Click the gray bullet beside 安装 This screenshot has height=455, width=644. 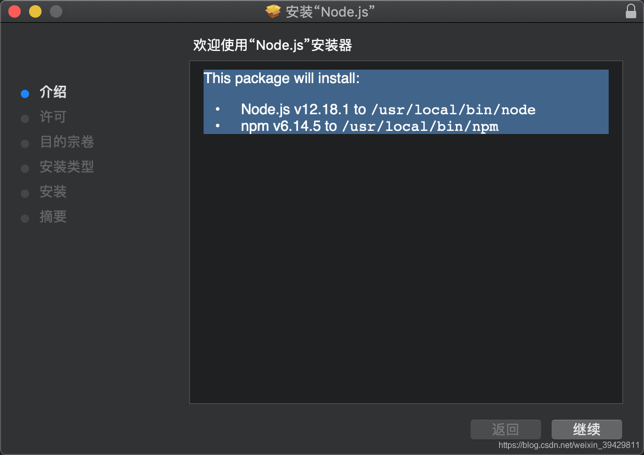[25, 194]
